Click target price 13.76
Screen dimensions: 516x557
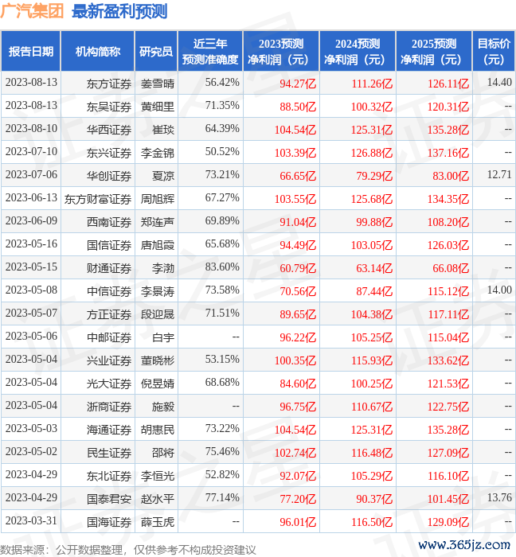click(499, 498)
